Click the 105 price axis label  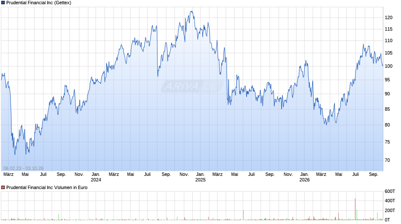389,53
